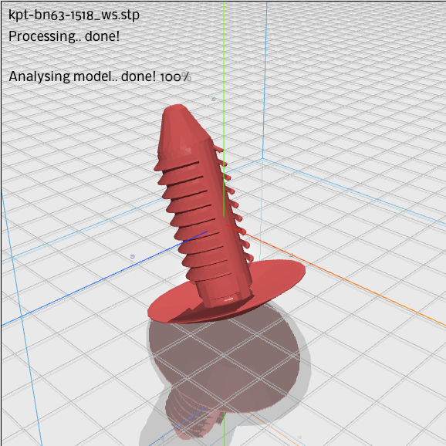Image resolution: width=446 pixels, height=446 pixels.
Task: Click the small blue axis marker icon
Action: [132, 256]
